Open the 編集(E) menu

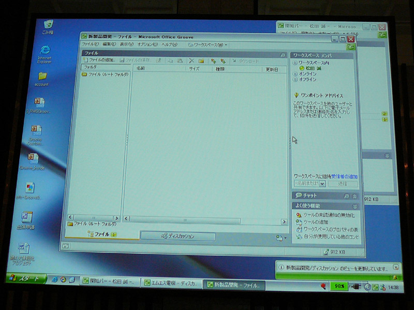(109, 44)
